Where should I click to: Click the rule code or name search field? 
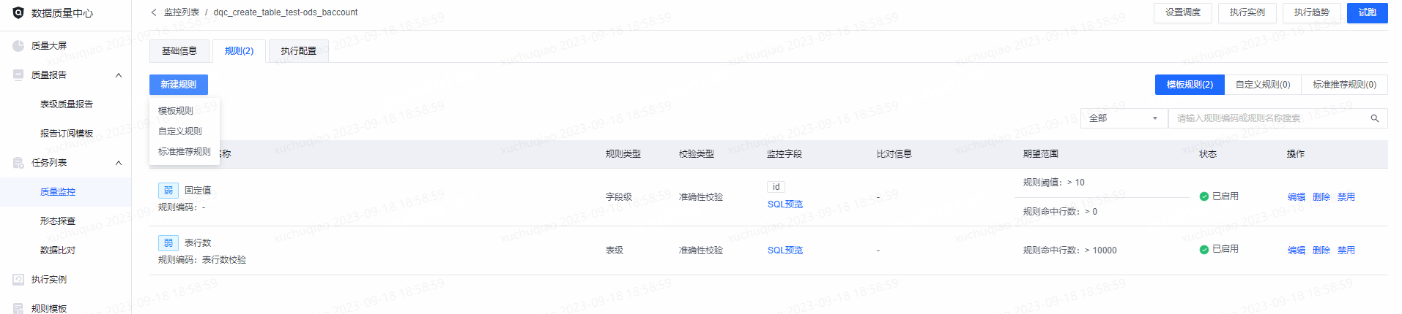click(1271, 118)
